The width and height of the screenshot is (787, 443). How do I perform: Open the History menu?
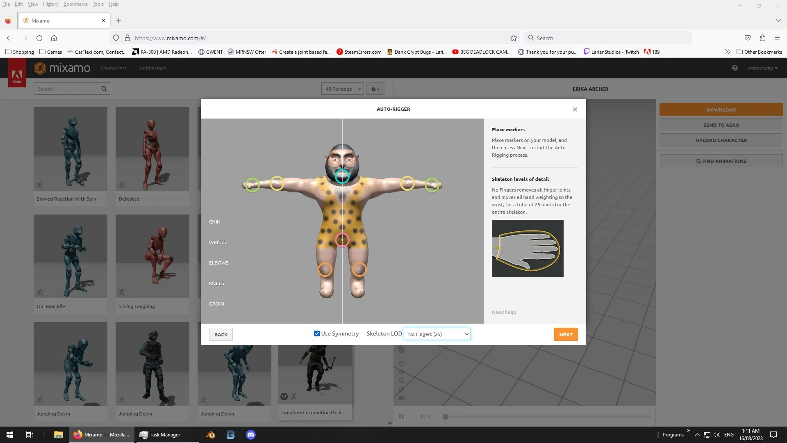pyautogui.click(x=50, y=4)
